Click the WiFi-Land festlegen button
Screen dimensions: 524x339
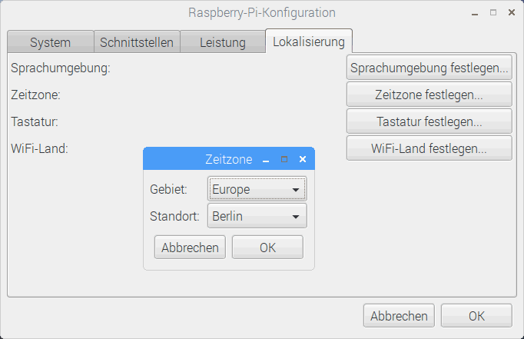(x=429, y=148)
